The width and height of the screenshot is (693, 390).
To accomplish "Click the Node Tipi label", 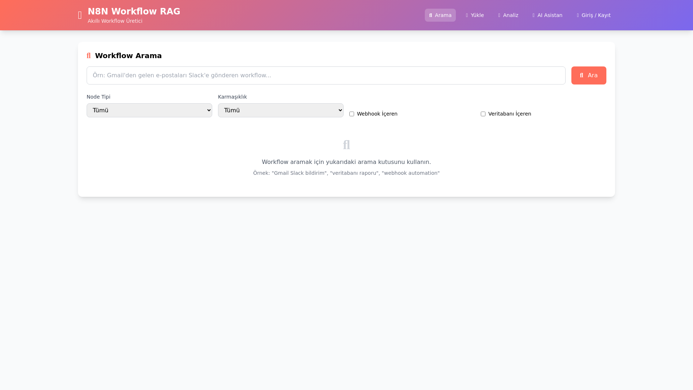I will click(x=99, y=97).
